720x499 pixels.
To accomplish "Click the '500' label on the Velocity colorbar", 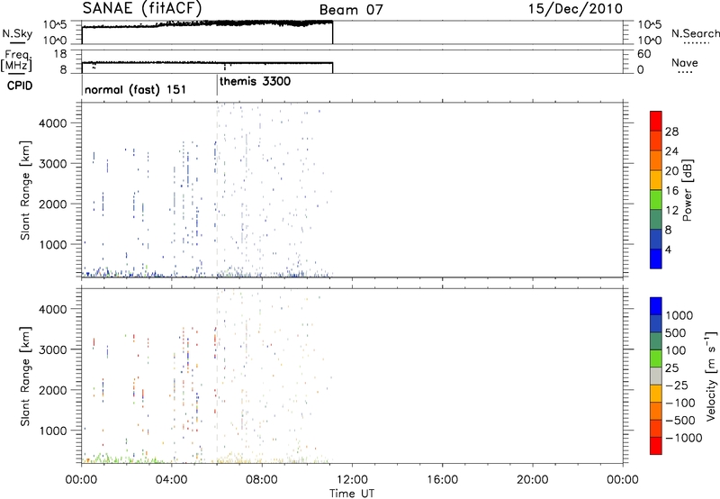I will tap(676, 332).
